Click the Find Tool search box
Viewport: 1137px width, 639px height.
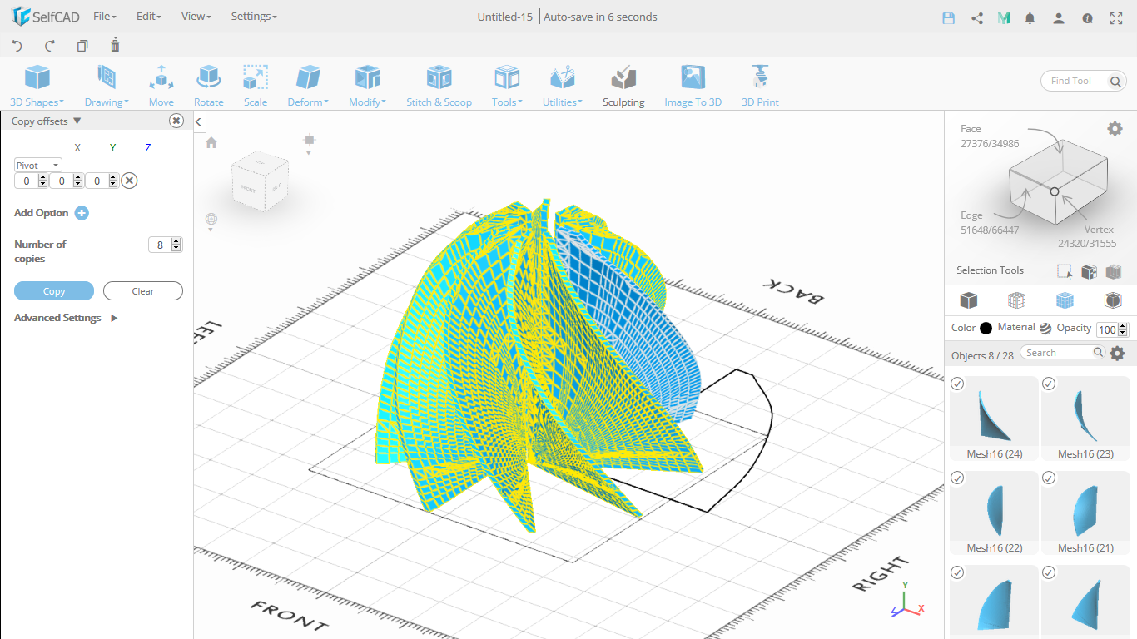tap(1084, 81)
